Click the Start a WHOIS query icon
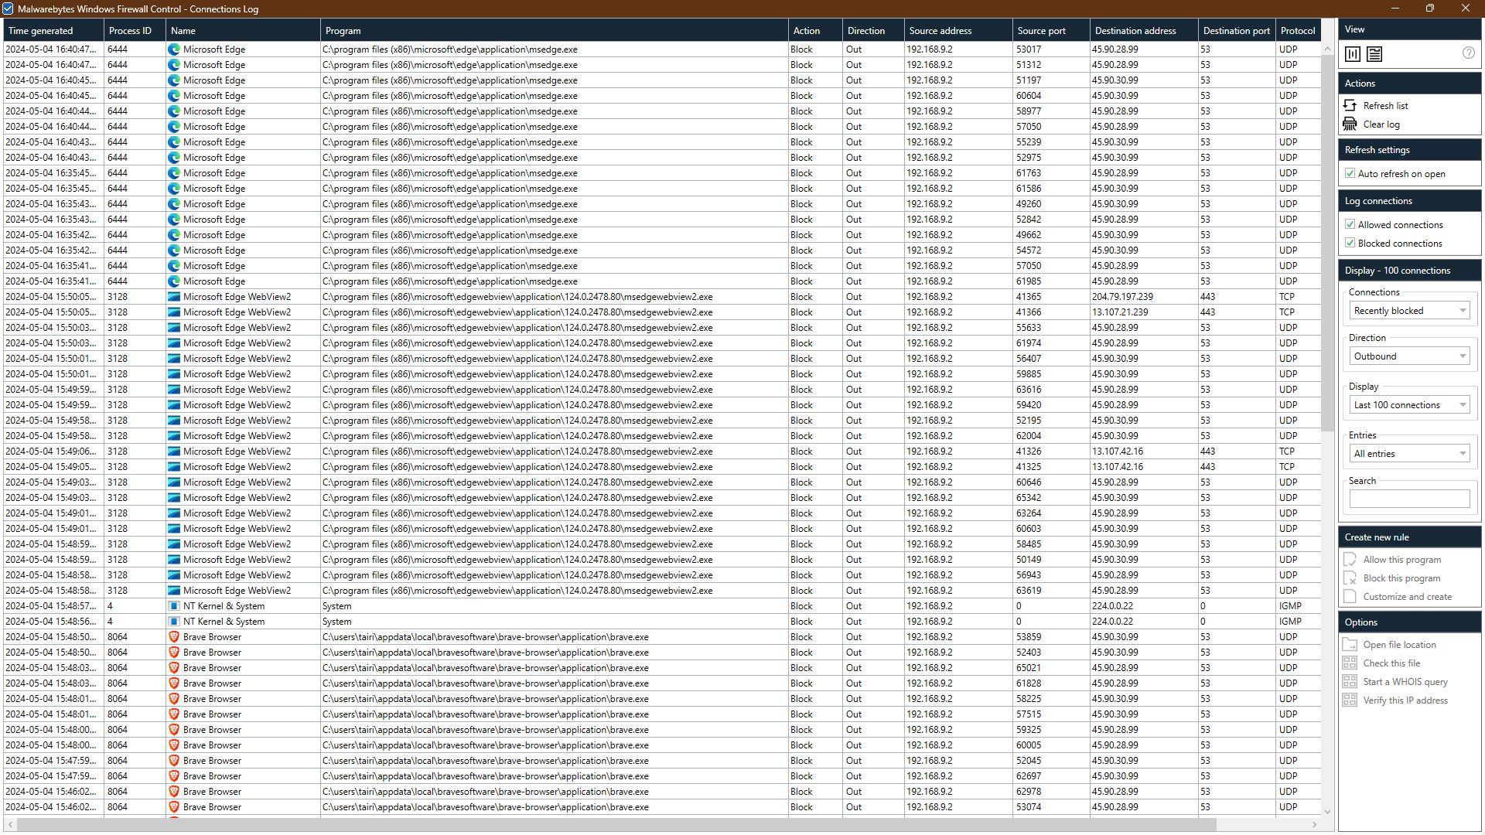 pos(1350,682)
